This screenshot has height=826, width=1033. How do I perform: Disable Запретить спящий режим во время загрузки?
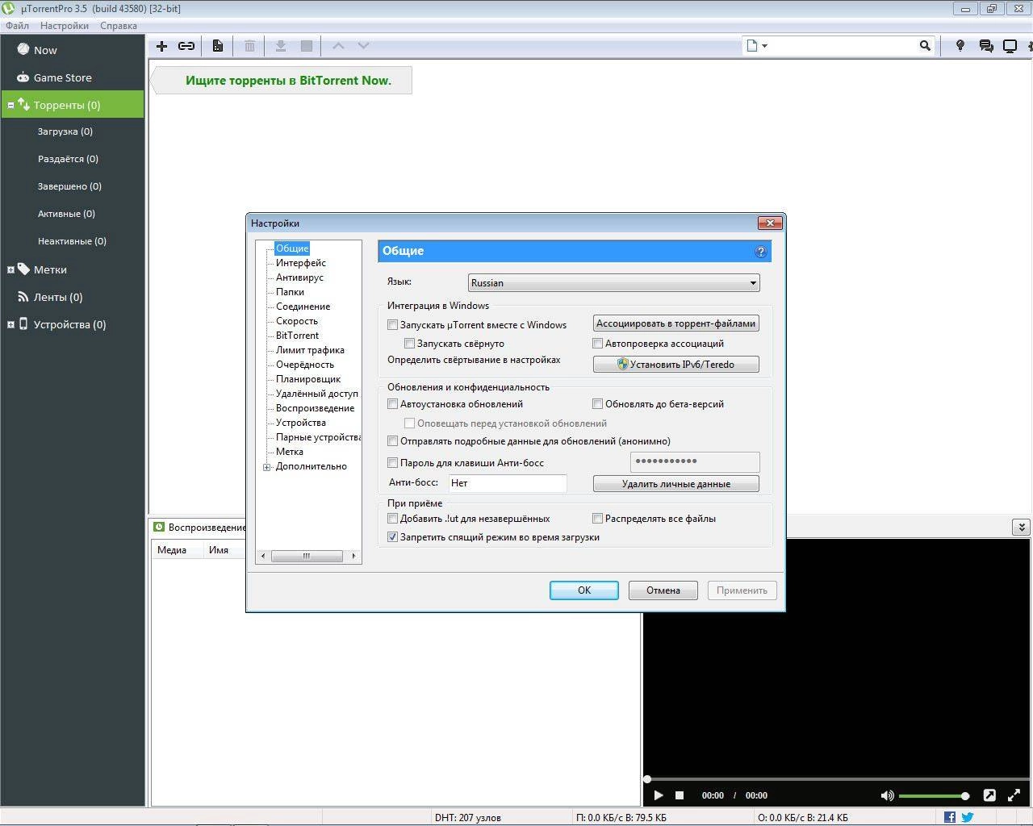(x=393, y=536)
